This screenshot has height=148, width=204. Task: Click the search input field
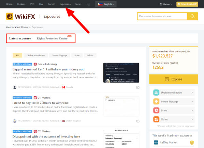[162, 16]
